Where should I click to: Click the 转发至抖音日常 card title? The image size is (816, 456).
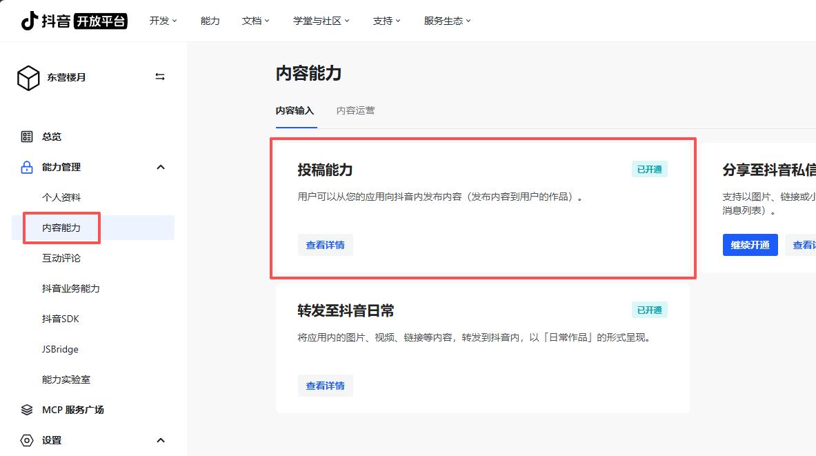coord(346,310)
